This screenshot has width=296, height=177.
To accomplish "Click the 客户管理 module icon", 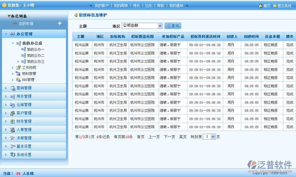I will [x=12, y=113].
